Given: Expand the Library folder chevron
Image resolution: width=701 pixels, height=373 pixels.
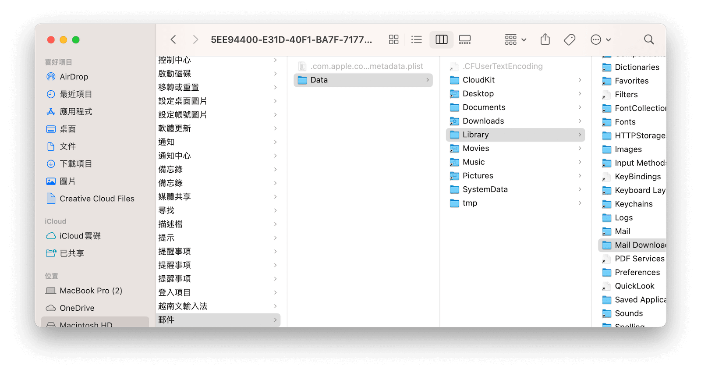Looking at the screenshot, I should click(x=580, y=135).
